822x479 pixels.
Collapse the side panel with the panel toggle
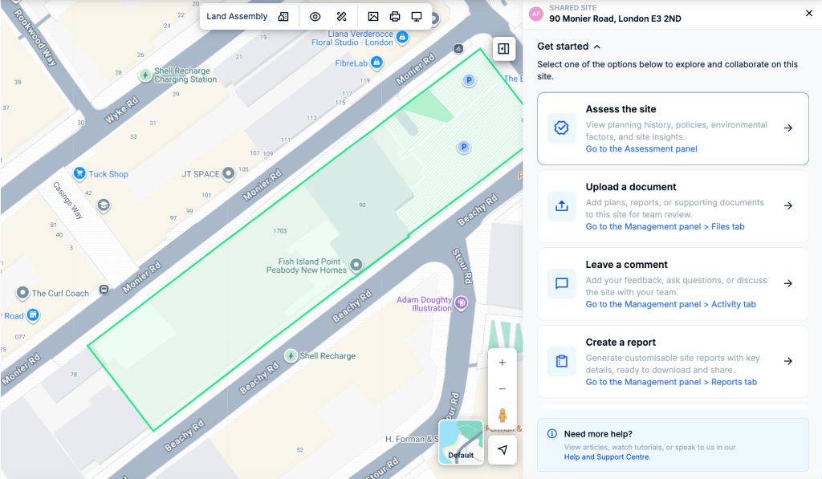click(503, 49)
